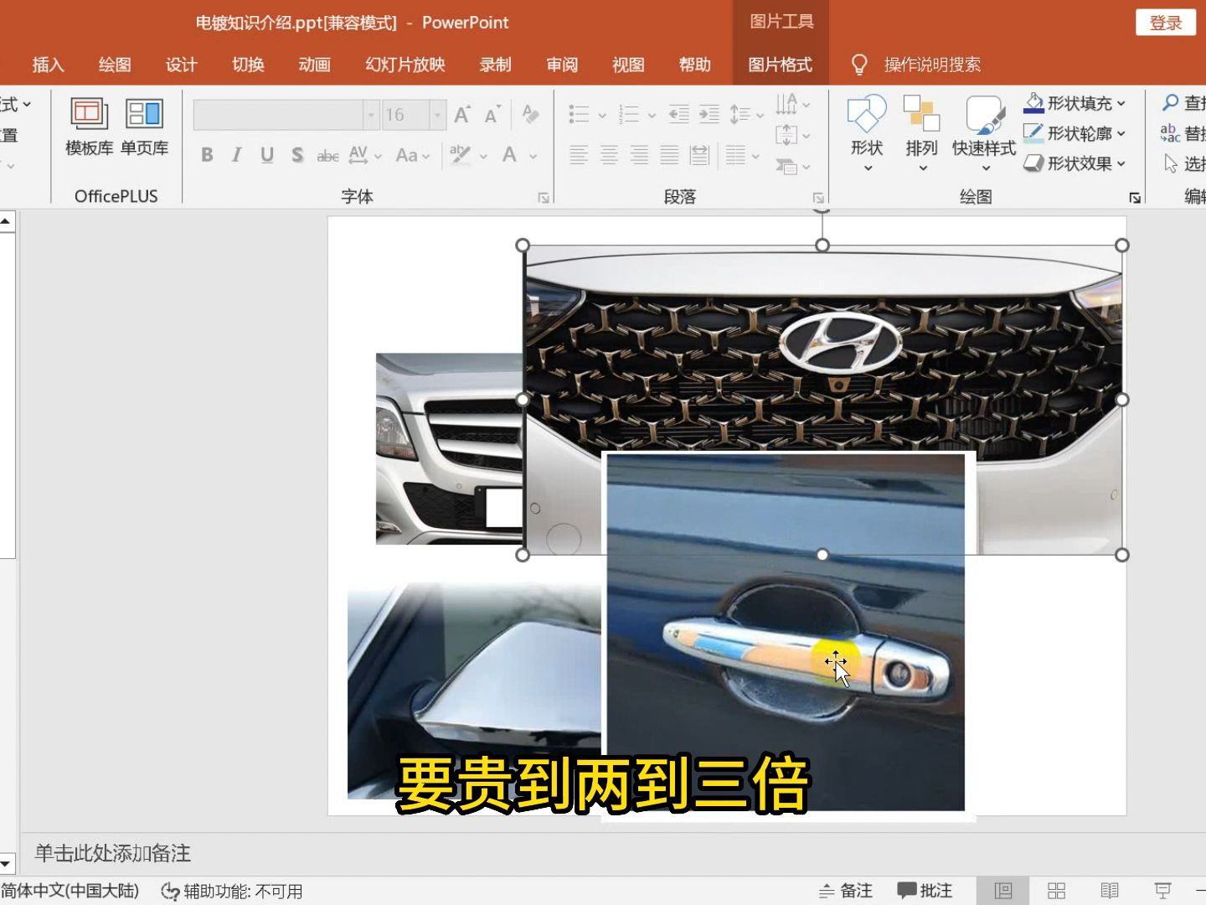Justify text alignment
The height and width of the screenshot is (905, 1206).
[669, 155]
